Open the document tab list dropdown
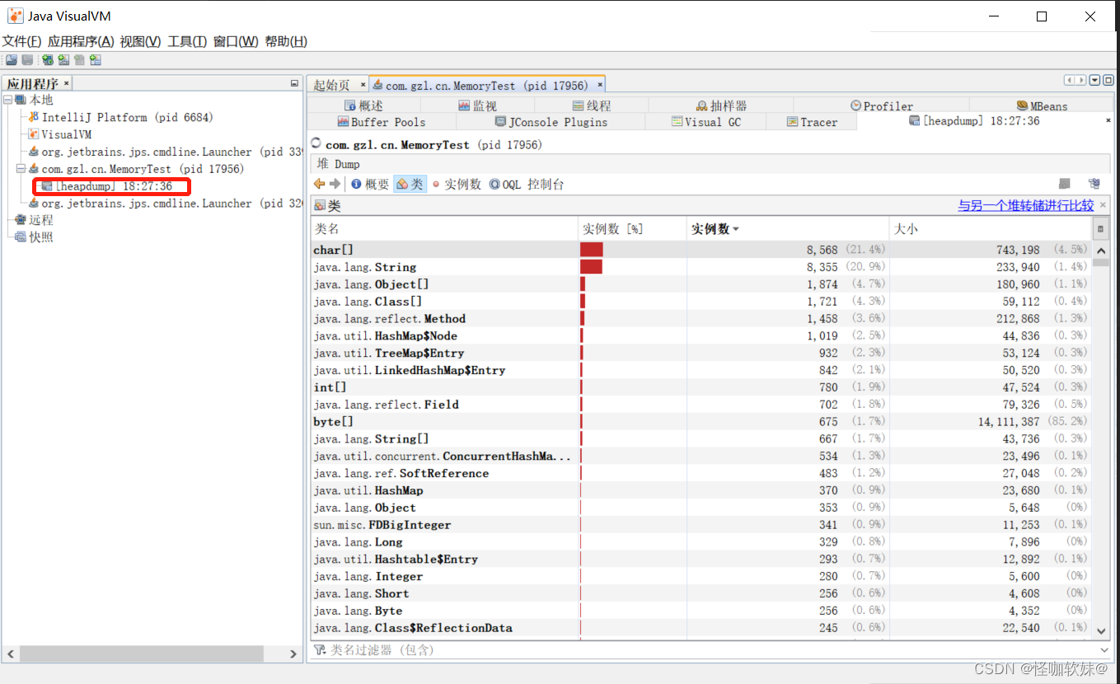The height and width of the screenshot is (684, 1120). click(1095, 80)
